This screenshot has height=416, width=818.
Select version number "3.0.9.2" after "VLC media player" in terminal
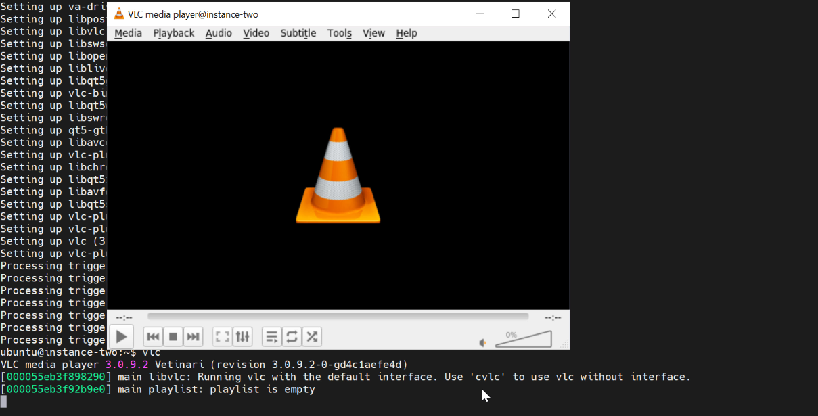tap(127, 365)
